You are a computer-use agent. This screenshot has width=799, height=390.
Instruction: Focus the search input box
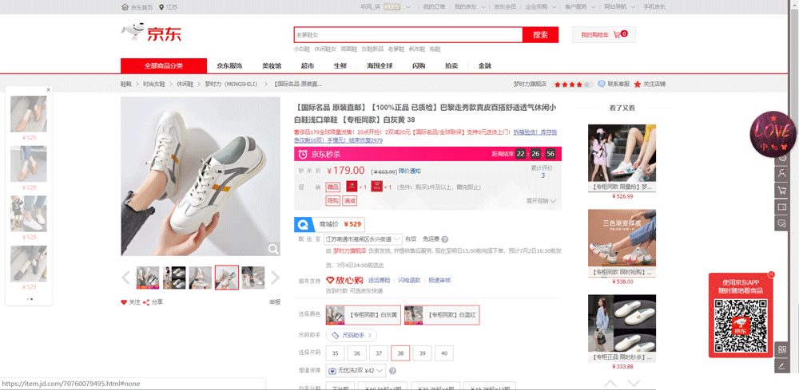tap(408, 34)
